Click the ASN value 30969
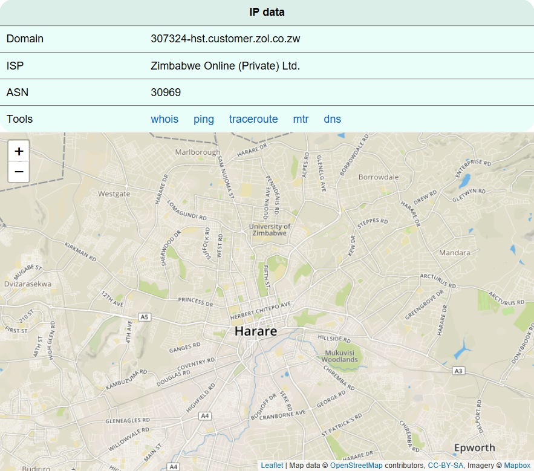The width and height of the screenshot is (534, 471). click(x=166, y=93)
